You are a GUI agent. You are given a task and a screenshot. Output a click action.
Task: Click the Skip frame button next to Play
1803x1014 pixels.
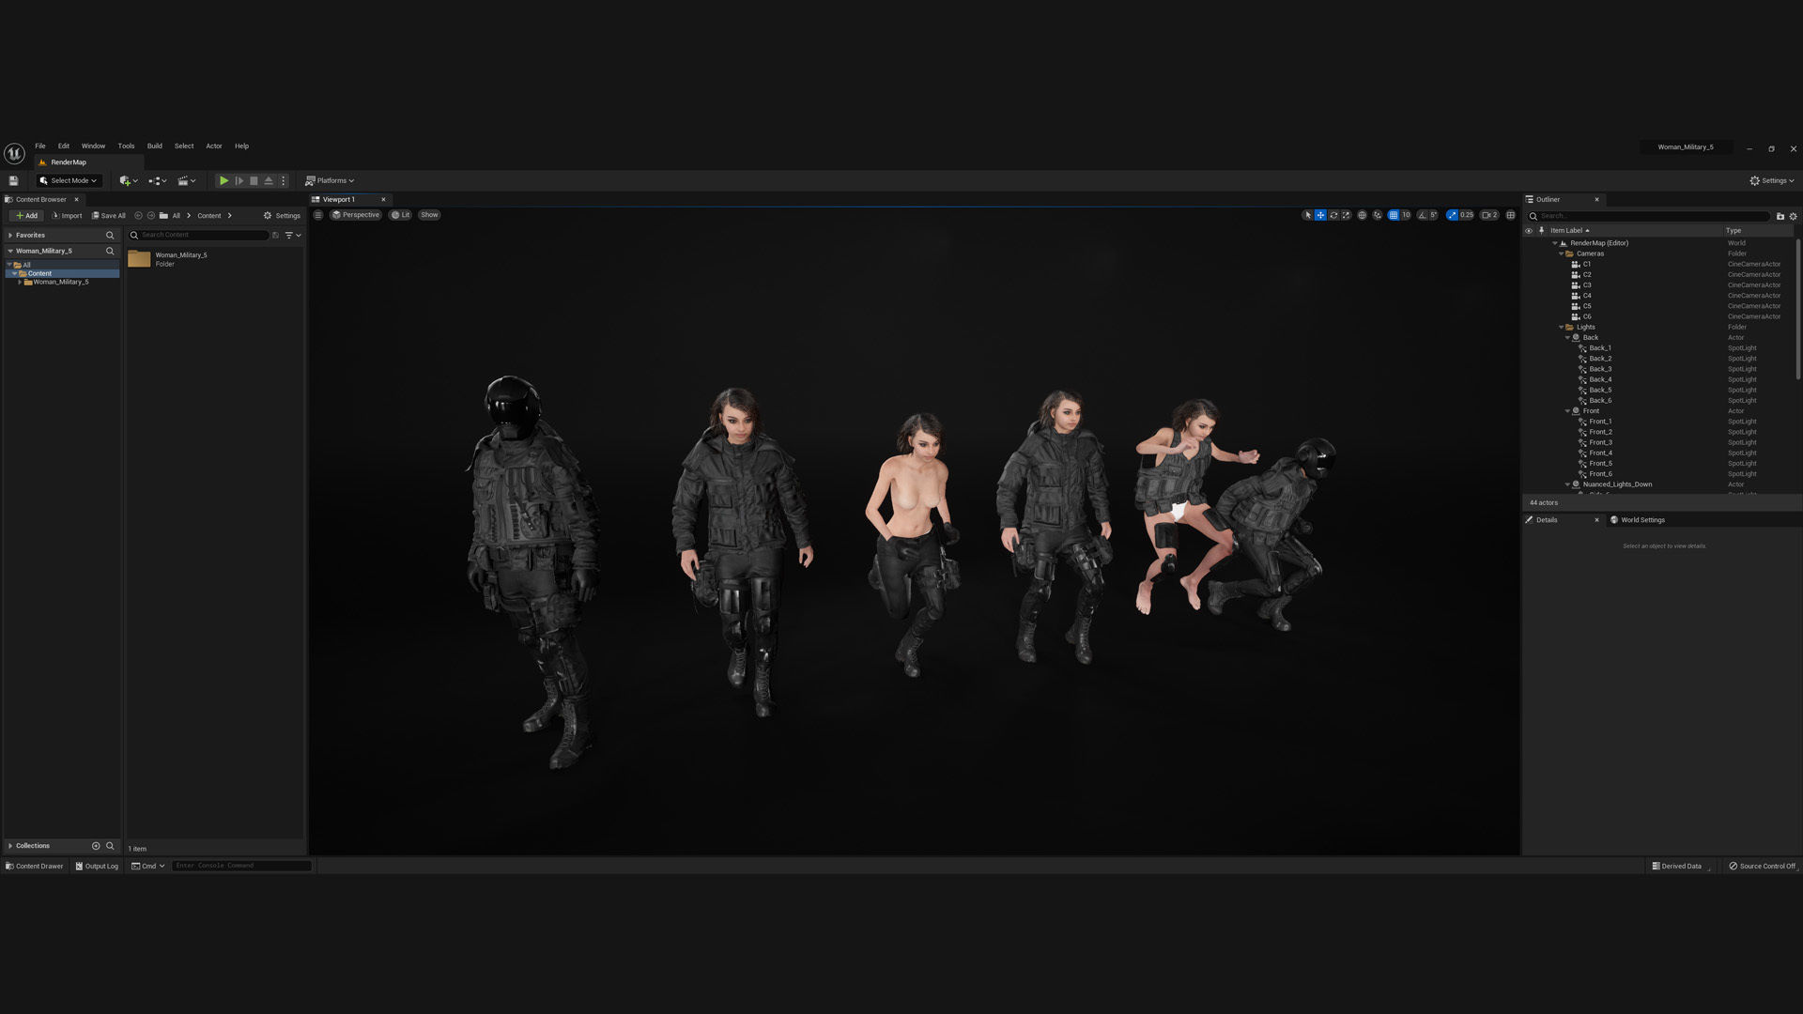coord(239,180)
